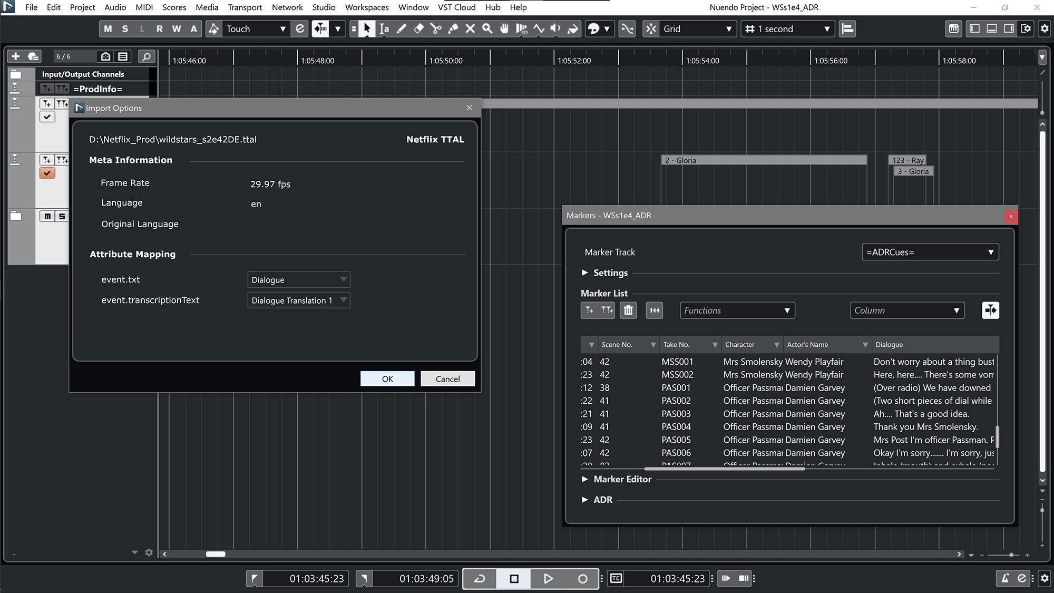Select the Glue tool
This screenshot has height=593, width=1054.
pyautogui.click(x=453, y=29)
